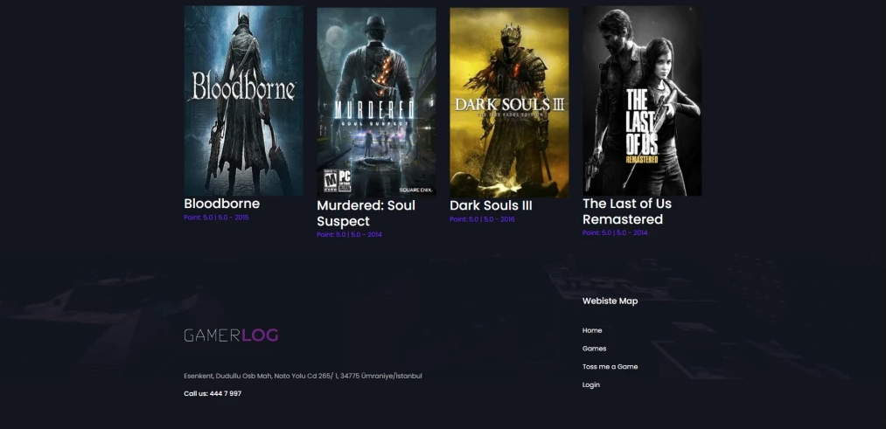
Task: Open the Login footer link
Action: [591, 384]
